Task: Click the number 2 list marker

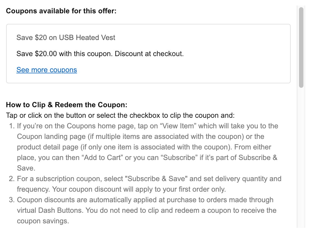Action: [x=12, y=179]
